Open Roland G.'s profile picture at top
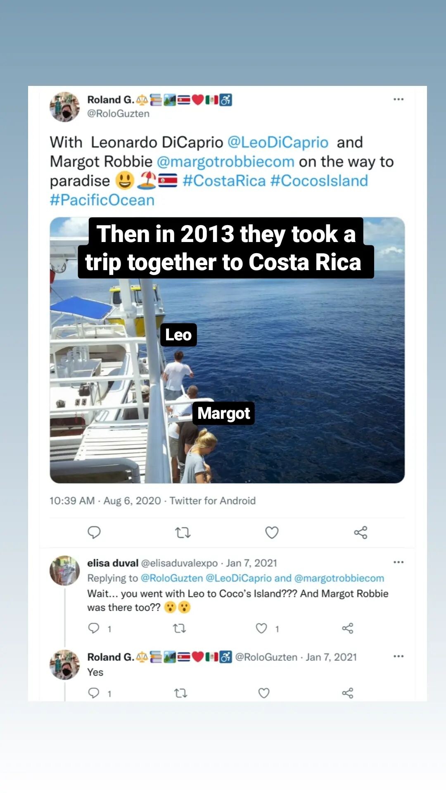Image resolution: width=446 pixels, height=793 pixels. (x=65, y=107)
